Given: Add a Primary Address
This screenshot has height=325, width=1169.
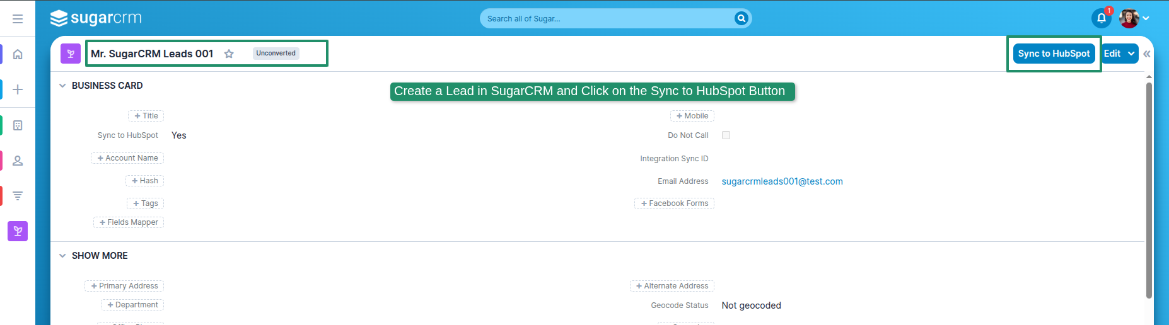Looking at the screenshot, I should click(125, 286).
